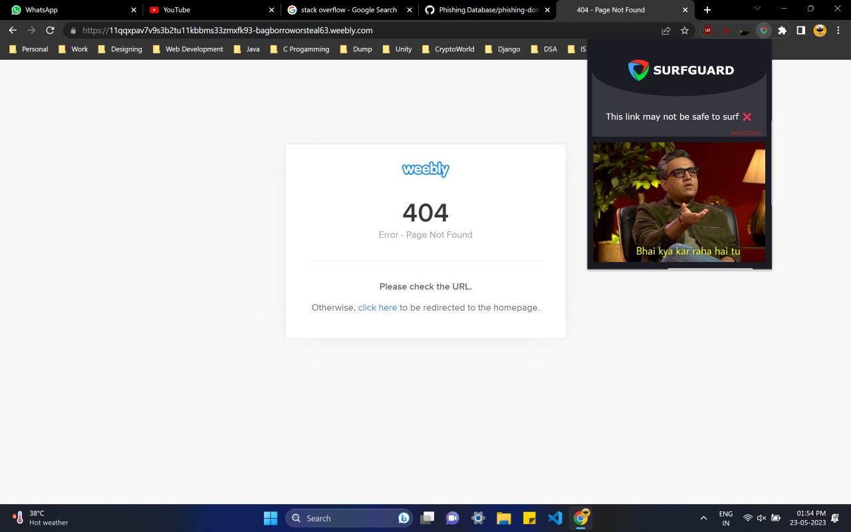Screen dimensions: 851x532
Task: View site info via the padlock icon
Action: (73, 31)
